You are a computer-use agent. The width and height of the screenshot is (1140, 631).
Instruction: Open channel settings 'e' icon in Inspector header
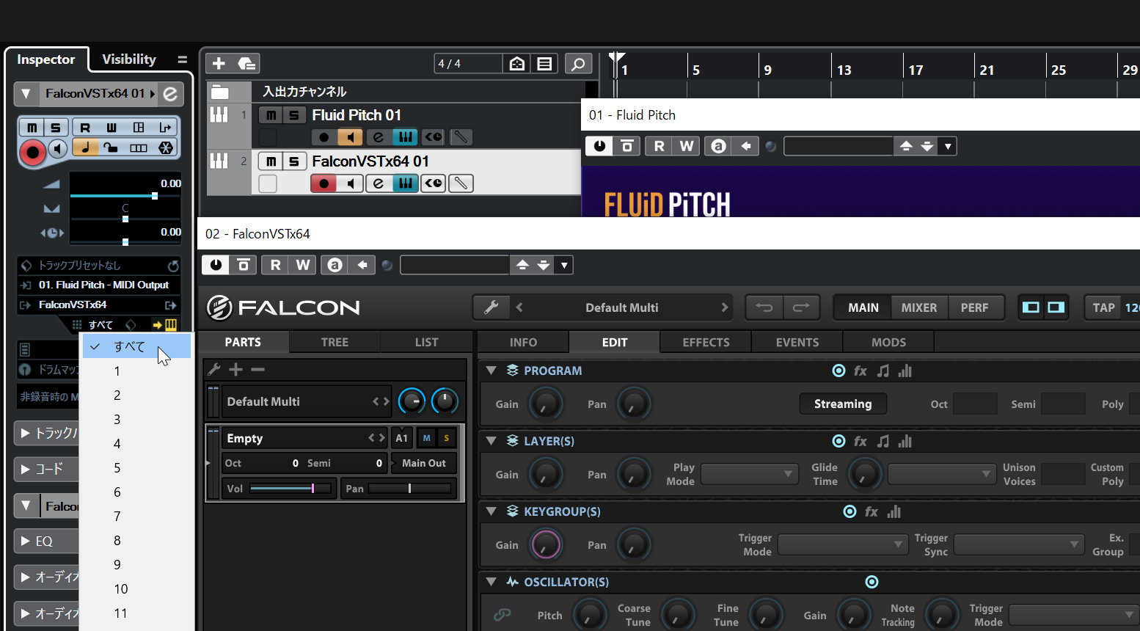click(170, 94)
